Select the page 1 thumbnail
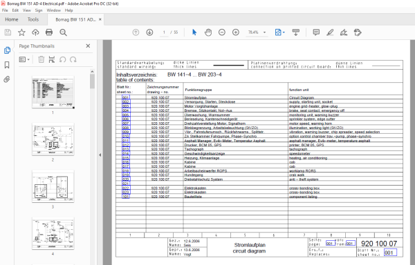Screen dimensions: 415x265 (53, 92)
